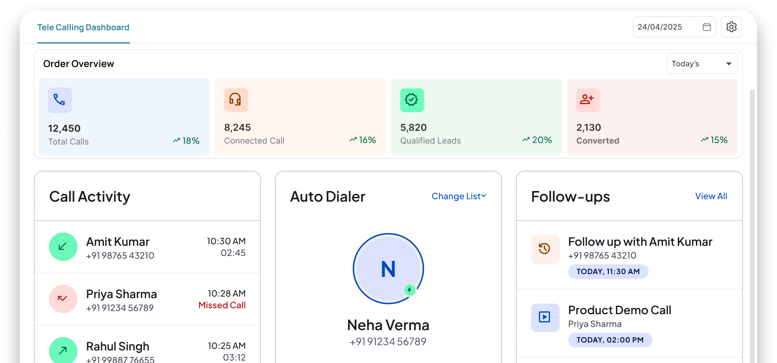Click the 10:30 AM call time
This screenshot has width=777, height=363.
pos(226,241)
